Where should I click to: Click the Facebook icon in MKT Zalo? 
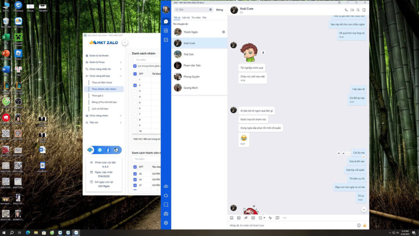pos(108,150)
